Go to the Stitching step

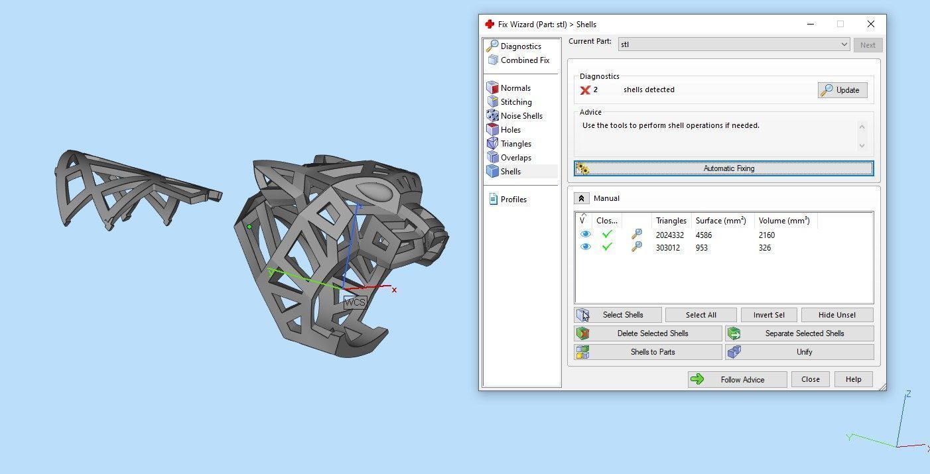(516, 102)
